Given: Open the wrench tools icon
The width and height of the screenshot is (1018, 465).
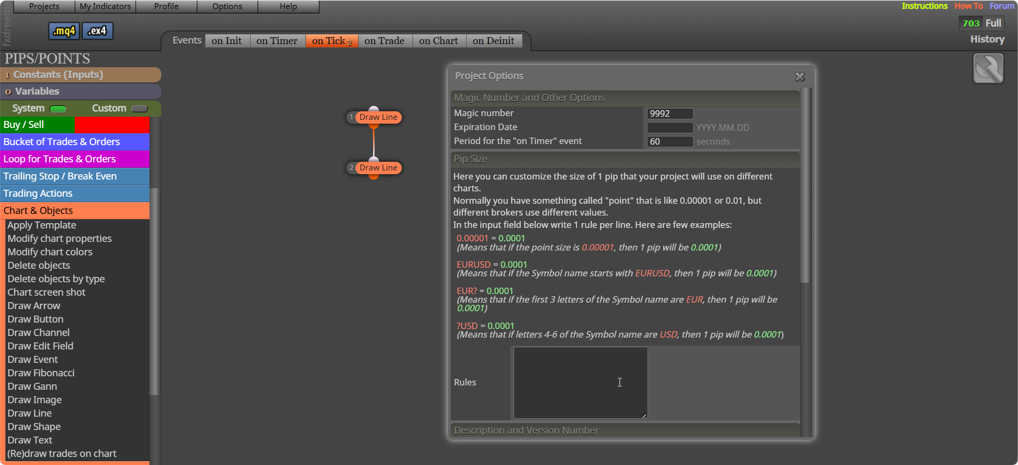Looking at the screenshot, I should [988, 68].
